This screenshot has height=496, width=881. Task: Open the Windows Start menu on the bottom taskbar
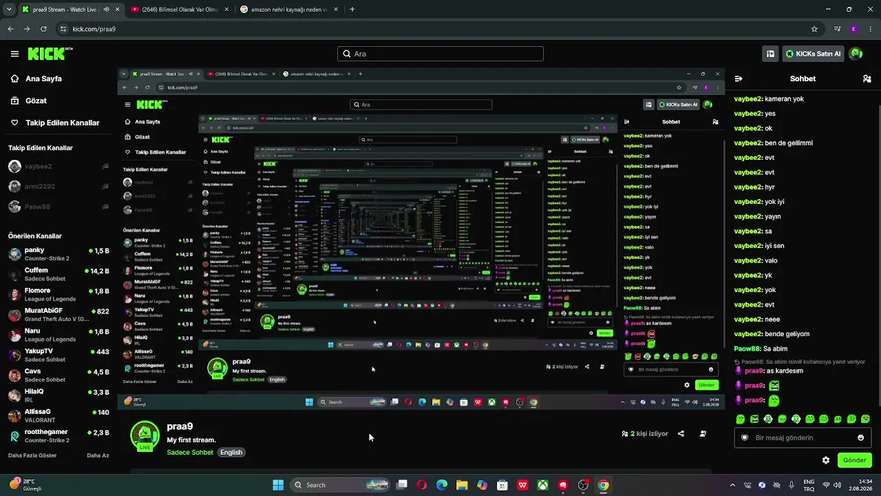[278, 485]
